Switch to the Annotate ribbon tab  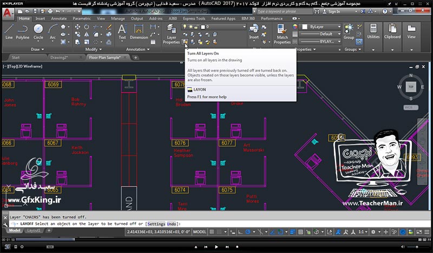(59, 18)
